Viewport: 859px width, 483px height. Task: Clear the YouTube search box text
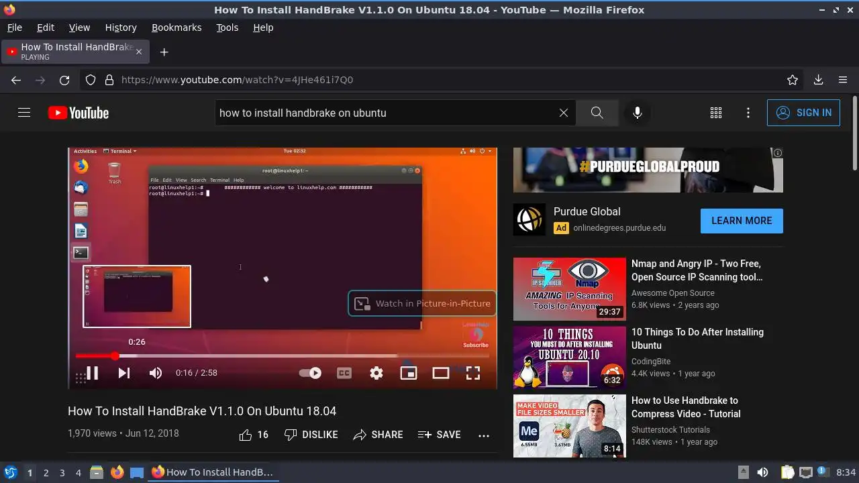click(x=564, y=113)
